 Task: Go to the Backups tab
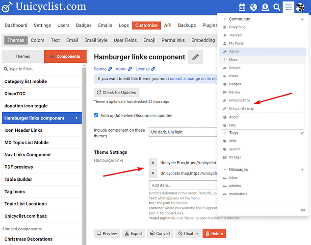click(x=187, y=25)
